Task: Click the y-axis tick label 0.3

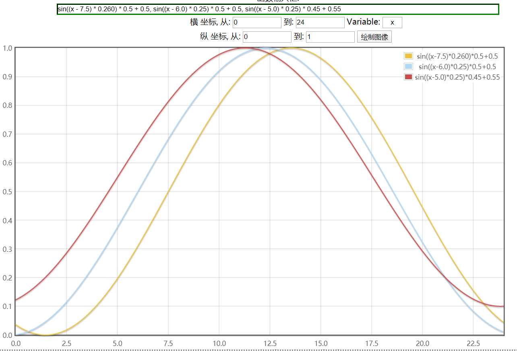Action: click(8, 249)
